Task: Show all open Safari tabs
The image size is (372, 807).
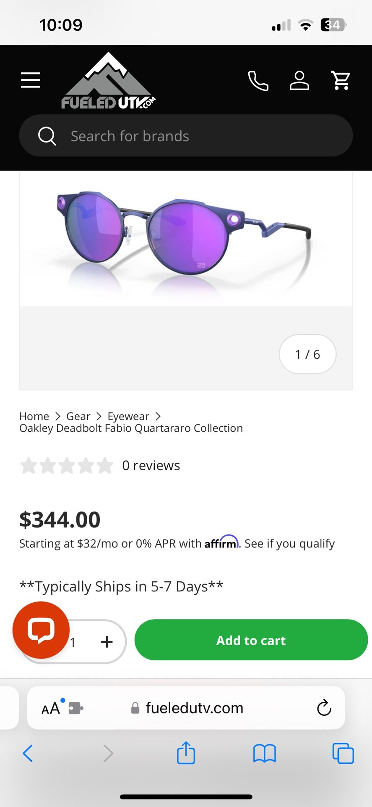Action: tap(343, 753)
